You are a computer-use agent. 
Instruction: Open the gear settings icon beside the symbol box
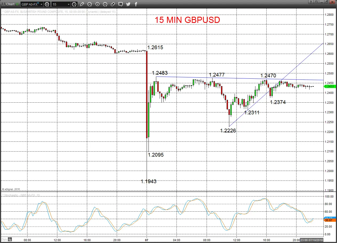(47, 4)
